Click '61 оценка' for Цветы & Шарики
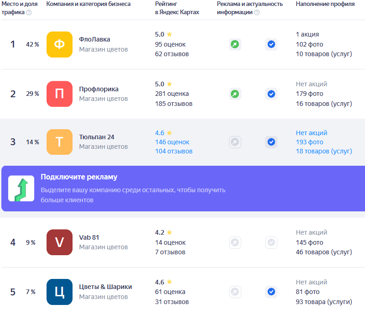Screen dimensions: 365x315 tap(170, 292)
